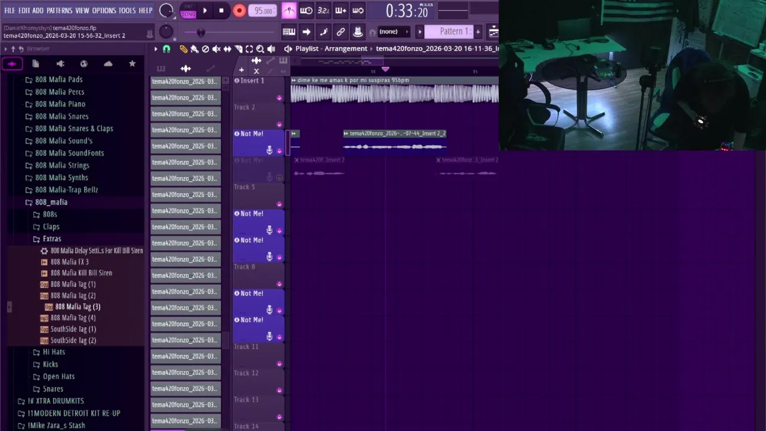766x431 pixels.
Task: Open the (none) selector dropdown
Action: pyautogui.click(x=393, y=32)
